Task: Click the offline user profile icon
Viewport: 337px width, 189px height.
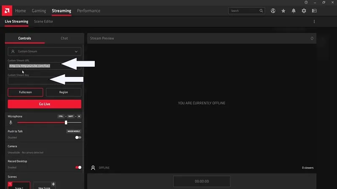Action: tap(93, 168)
